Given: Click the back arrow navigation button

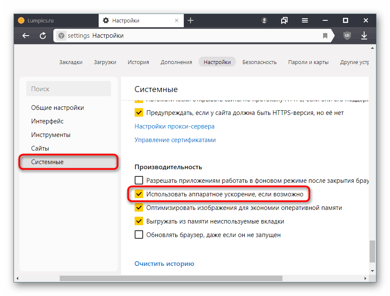Looking at the screenshot, I should [x=26, y=36].
